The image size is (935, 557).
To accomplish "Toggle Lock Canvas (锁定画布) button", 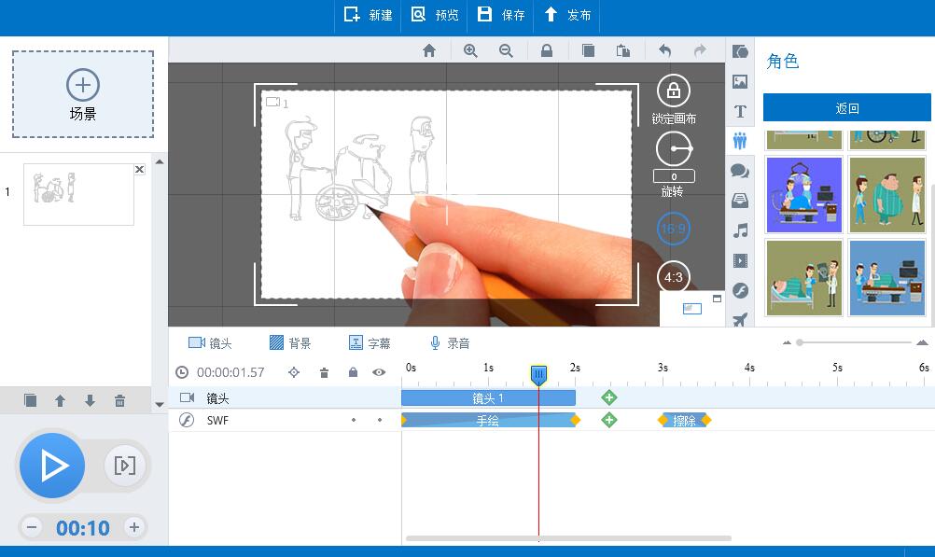I will tap(674, 91).
